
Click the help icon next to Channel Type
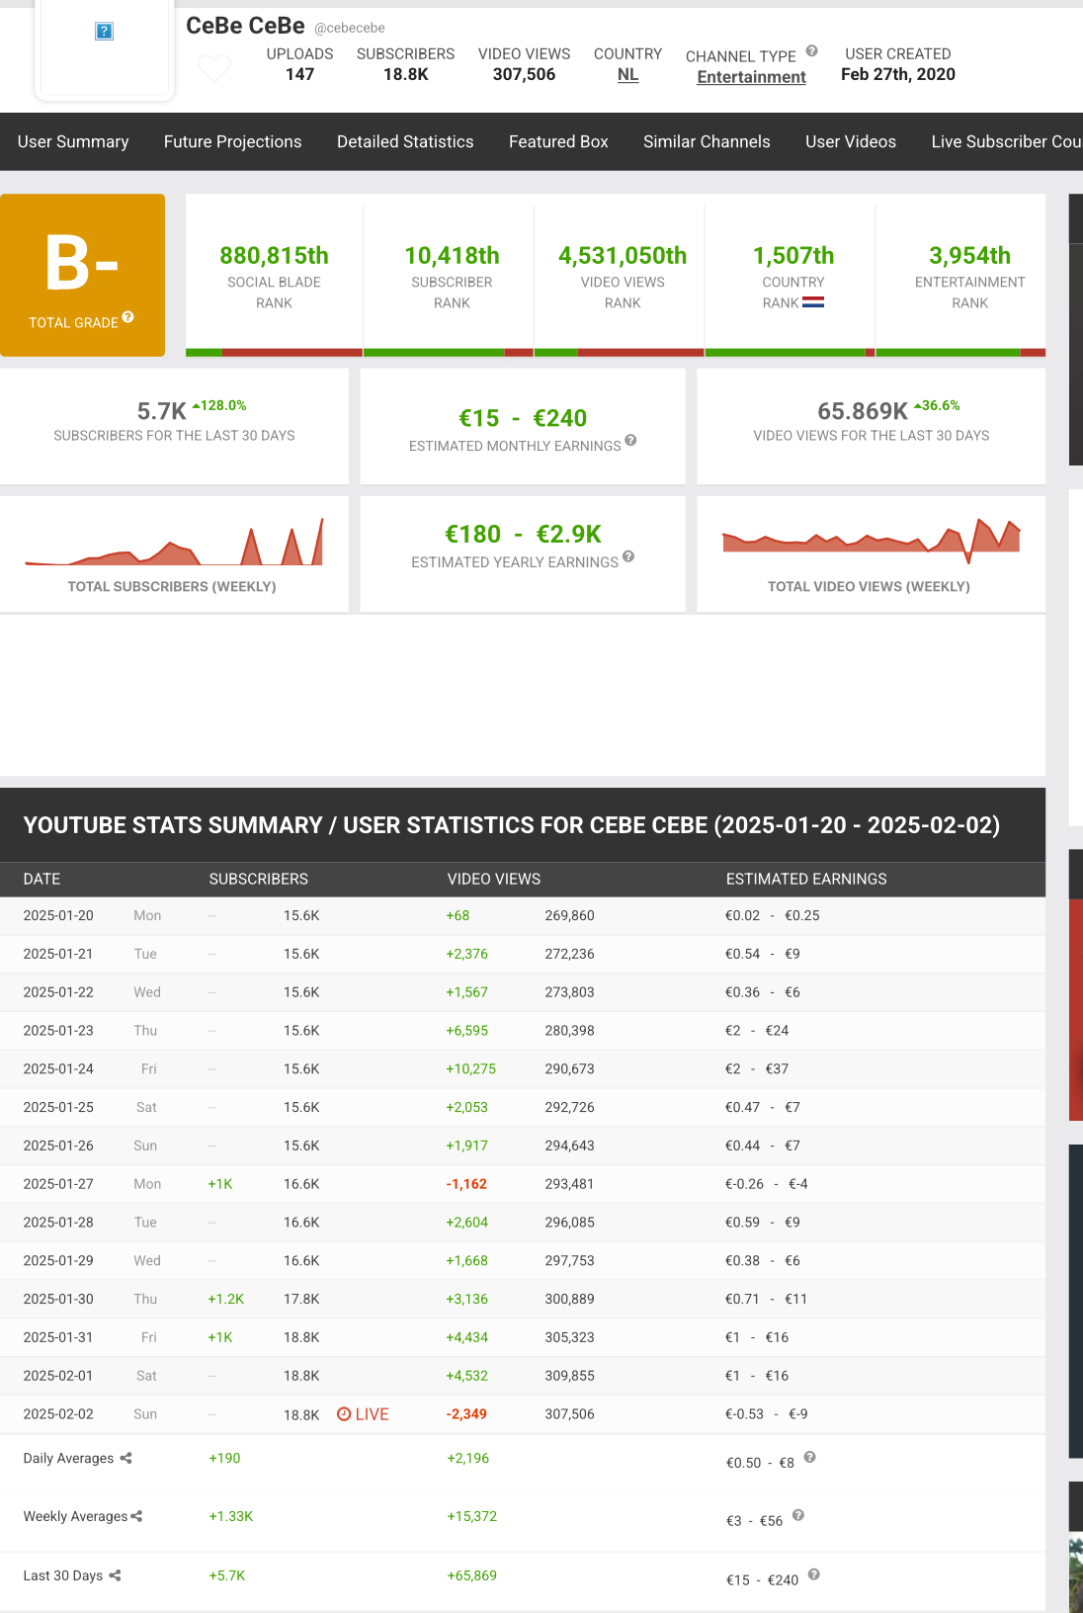pos(811,51)
